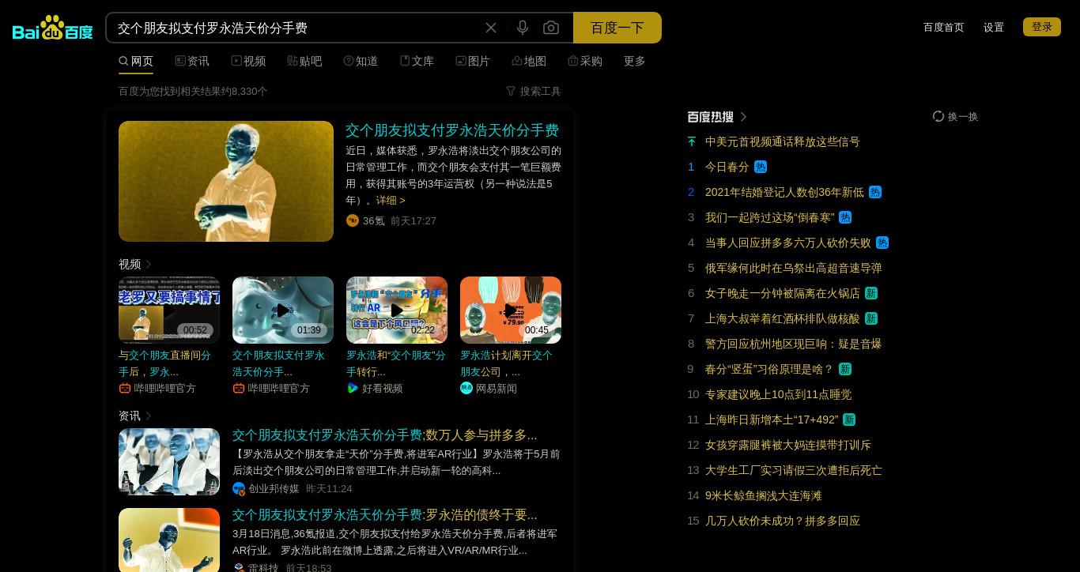Open image search with camera icon

551,28
